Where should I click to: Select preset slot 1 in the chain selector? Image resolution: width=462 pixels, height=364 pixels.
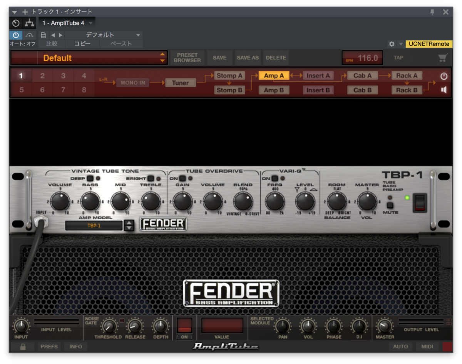(22, 76)
